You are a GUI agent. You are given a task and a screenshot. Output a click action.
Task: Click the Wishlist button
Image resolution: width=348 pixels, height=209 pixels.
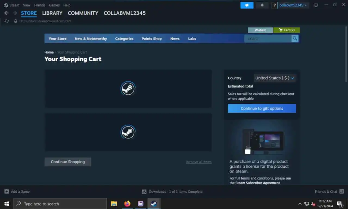click(x=260, y=30)
